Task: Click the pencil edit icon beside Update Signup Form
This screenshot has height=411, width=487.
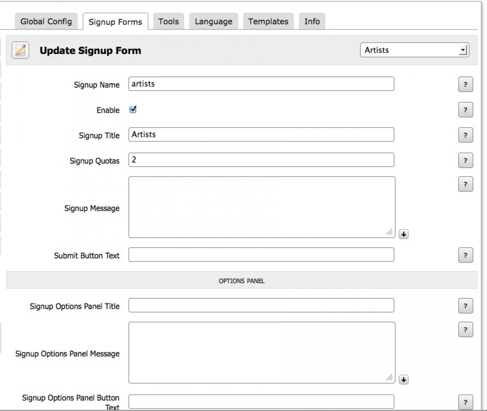Action: [x=21, y=50]
